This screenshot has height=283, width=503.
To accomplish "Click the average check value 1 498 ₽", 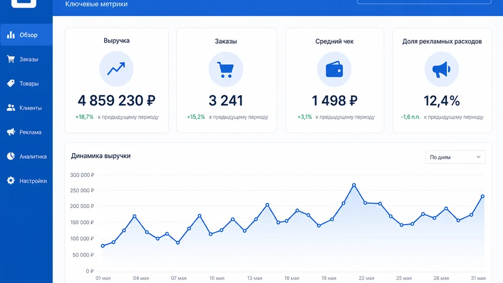I will click(334, 100).
